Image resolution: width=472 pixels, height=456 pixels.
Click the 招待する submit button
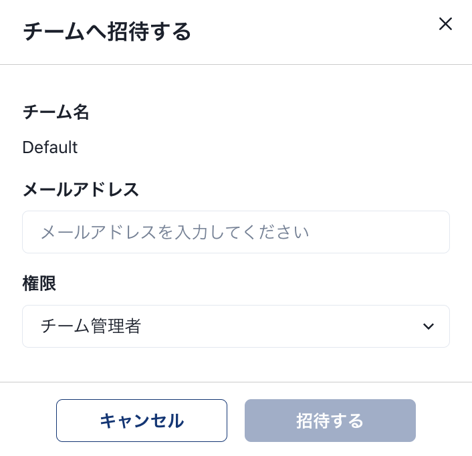coord(330,421)
